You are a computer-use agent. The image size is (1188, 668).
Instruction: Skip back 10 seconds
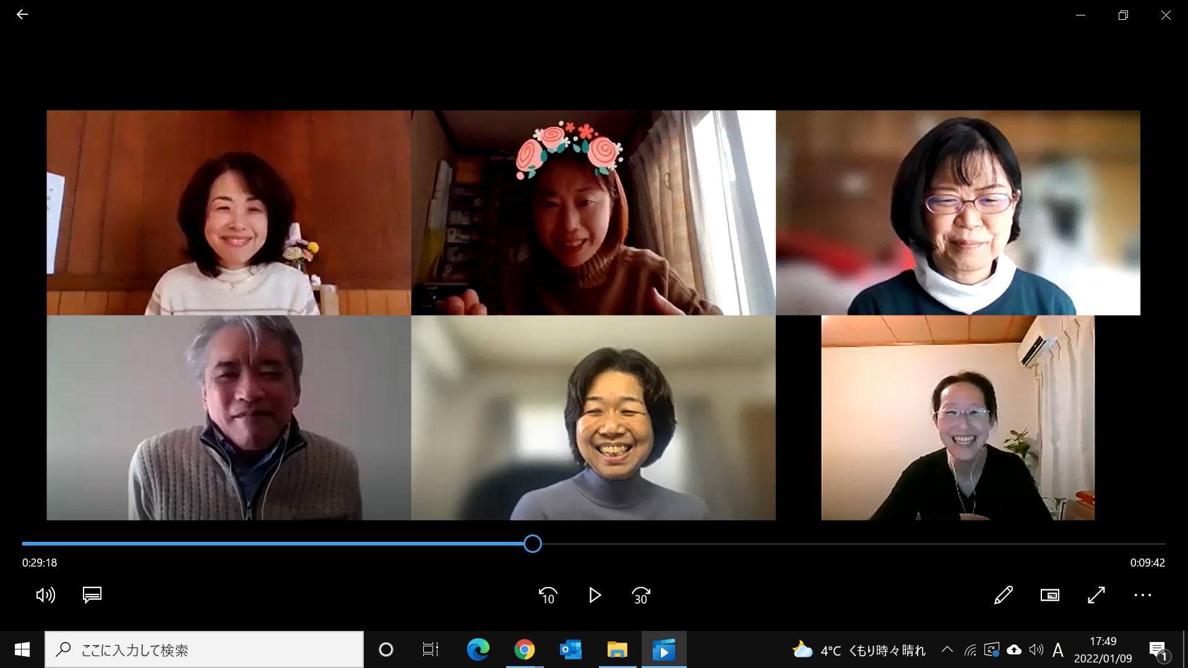[x=548, y=595]
